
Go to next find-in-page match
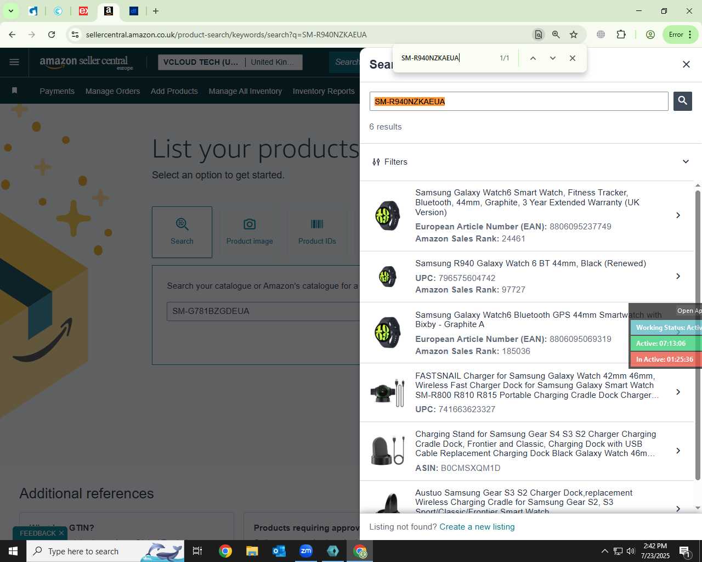(x=552, y=58)
